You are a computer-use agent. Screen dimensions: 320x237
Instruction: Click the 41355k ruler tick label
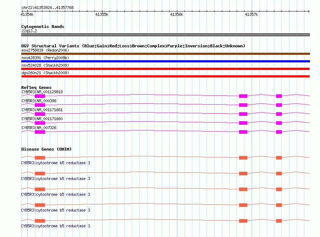(x=102, y=14)
